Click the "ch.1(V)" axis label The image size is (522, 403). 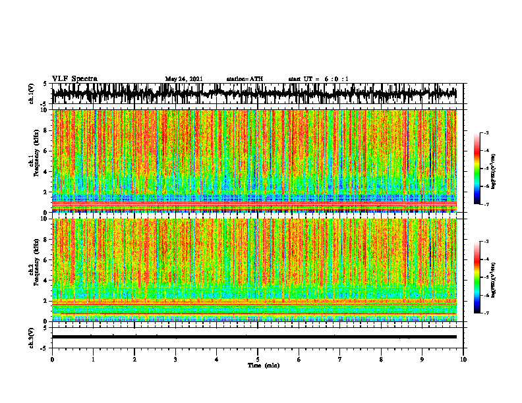32,94
